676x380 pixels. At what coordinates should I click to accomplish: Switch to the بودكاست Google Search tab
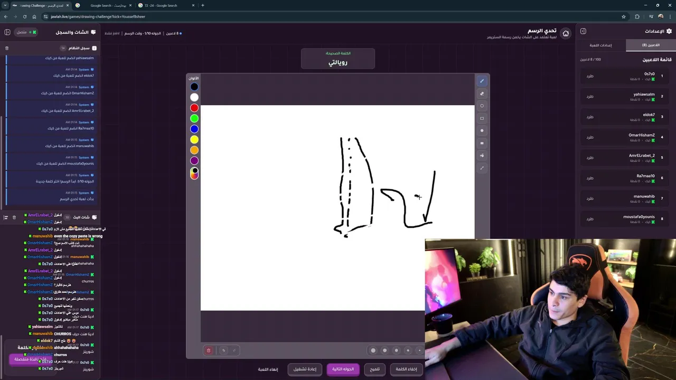point(104,5)
